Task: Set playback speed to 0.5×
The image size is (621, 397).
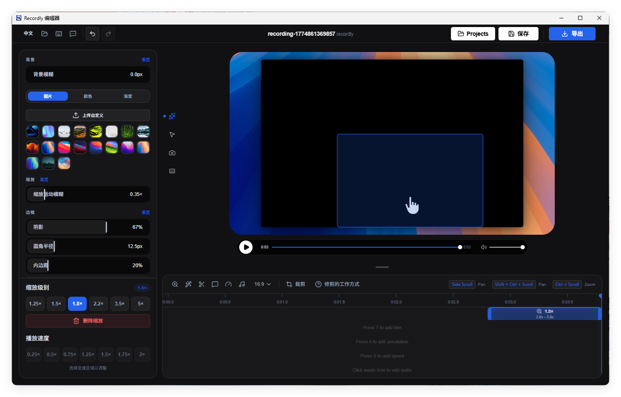Action: pos(52,354)
